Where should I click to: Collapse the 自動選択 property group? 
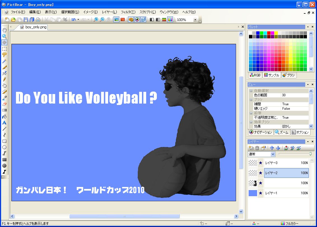(251, 91)
